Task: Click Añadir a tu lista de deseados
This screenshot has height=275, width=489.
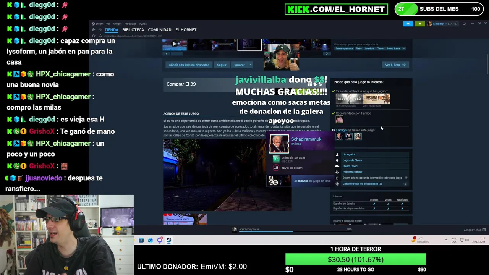Action: 189,65
